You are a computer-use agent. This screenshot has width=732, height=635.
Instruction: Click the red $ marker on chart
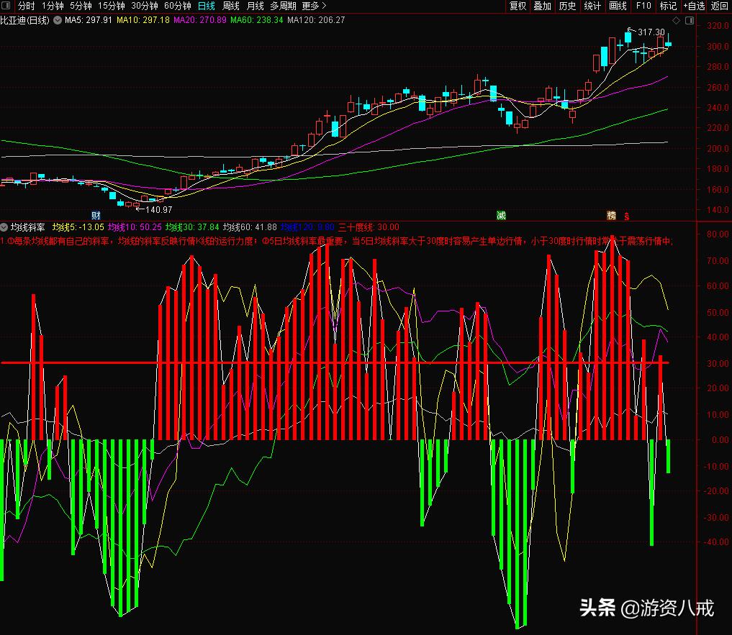tap(626, 216)
